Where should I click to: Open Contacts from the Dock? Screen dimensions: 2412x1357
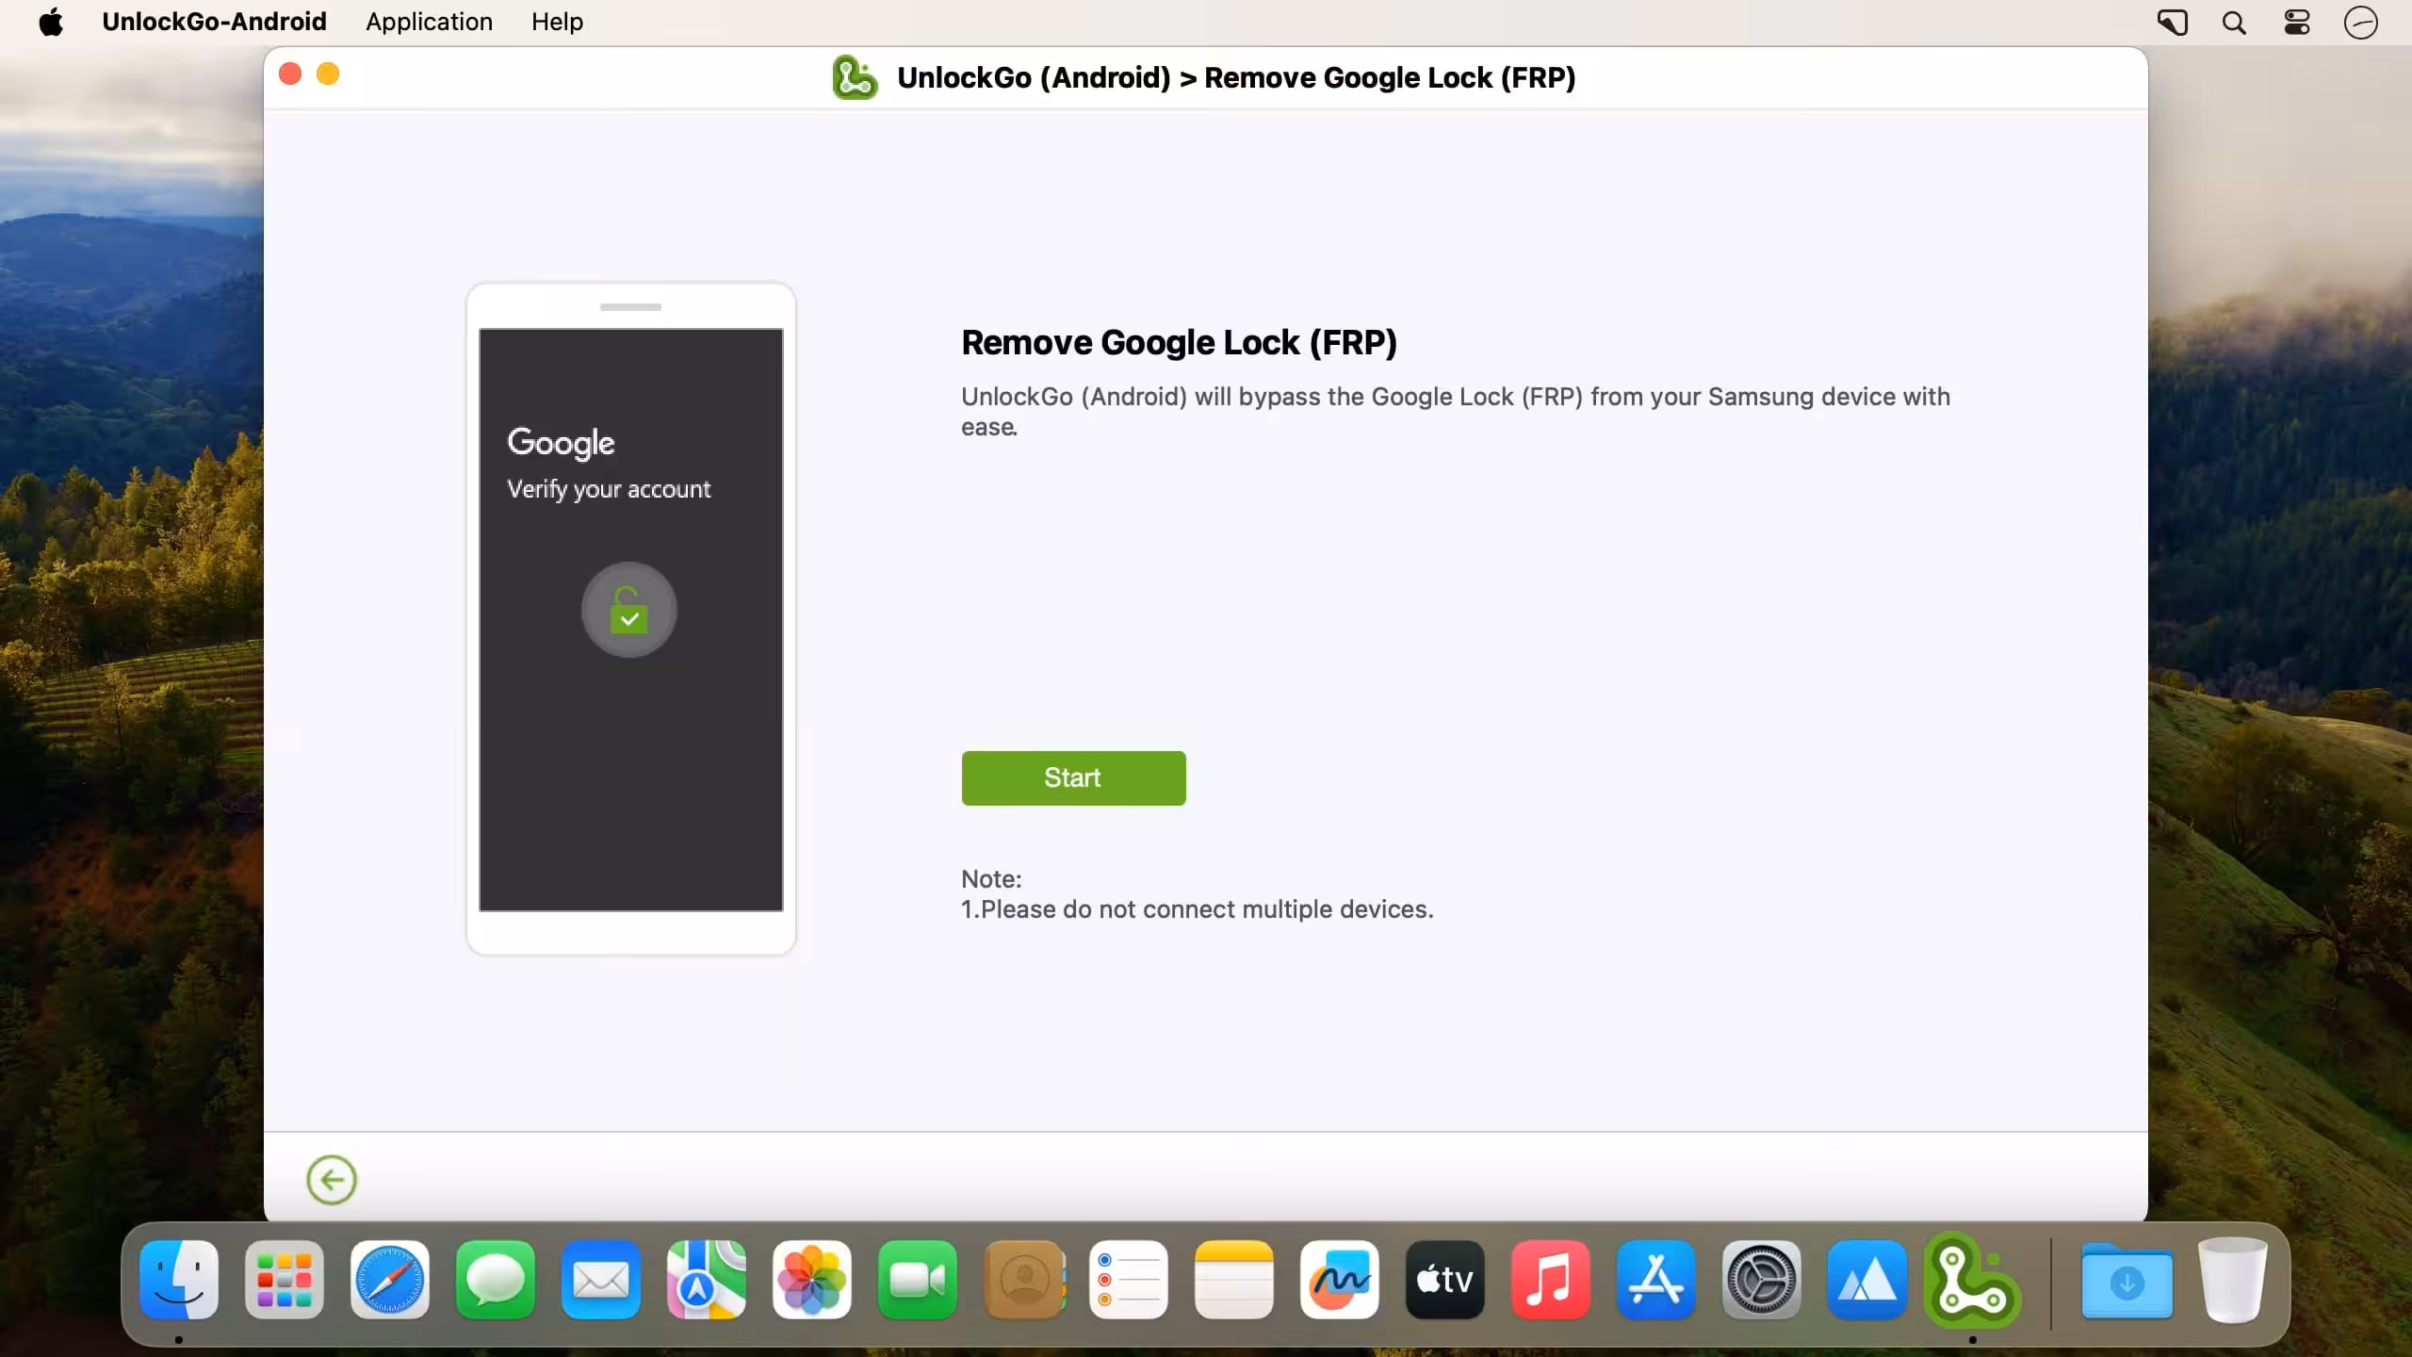(x=1023, y=1280)
